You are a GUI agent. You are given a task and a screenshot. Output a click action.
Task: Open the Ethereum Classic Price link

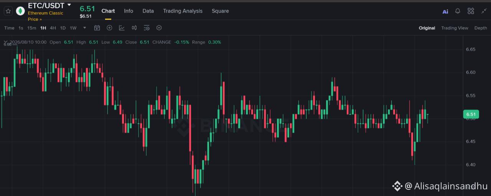coord(46,16)
